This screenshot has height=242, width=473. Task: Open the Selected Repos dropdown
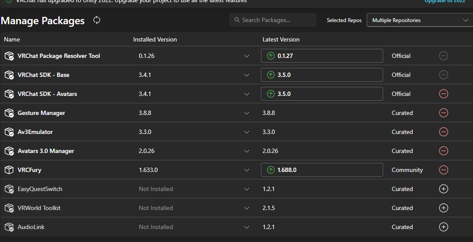coord(419,20)
